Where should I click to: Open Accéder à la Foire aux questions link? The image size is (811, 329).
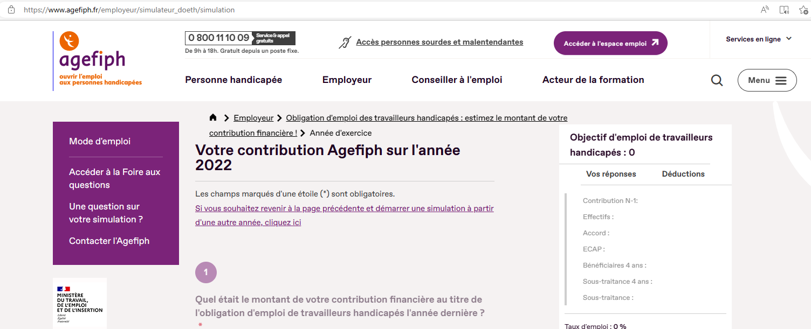click(x=115, y=178)
